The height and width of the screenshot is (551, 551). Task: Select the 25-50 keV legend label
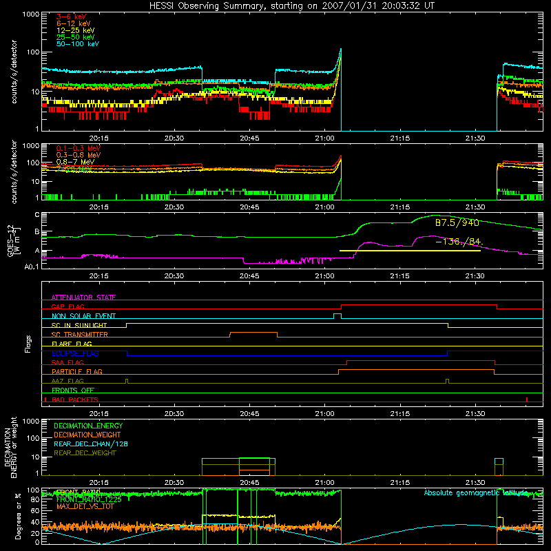coord(76,37)
